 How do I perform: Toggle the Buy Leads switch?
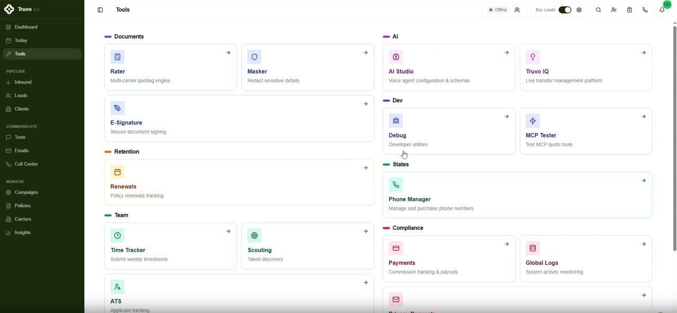coord(565,10)
